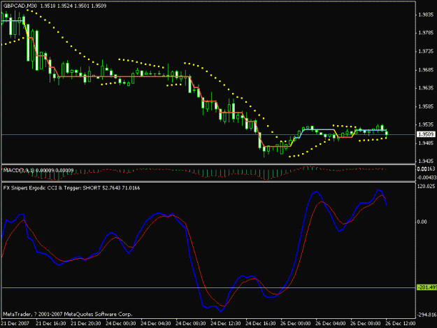Screen dimensions: 437x328
Task: Click the MetaTrader MetaQuotes copyright text
Action: click(x=67, y=314)
